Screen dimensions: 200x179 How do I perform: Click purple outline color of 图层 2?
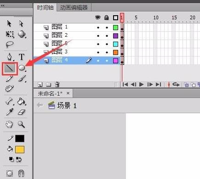[x=115, y=36]
